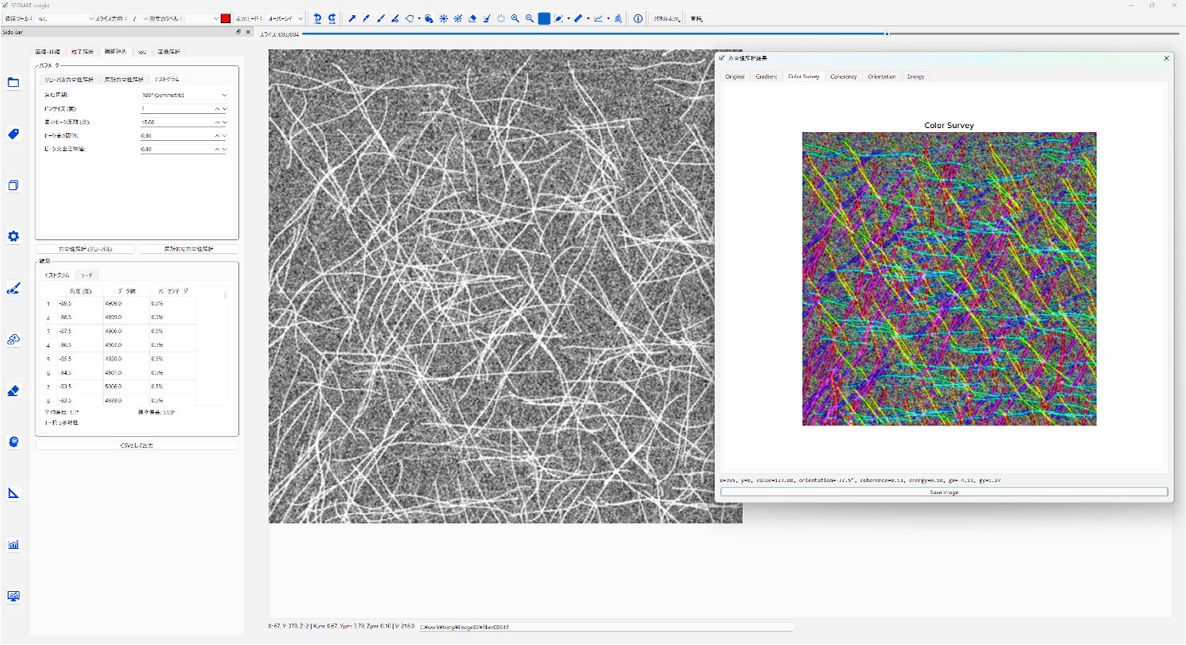Click the info circle icon in toolbar
The width and height of the screenshot is (1186, 645).
click(x=638, y=18)
